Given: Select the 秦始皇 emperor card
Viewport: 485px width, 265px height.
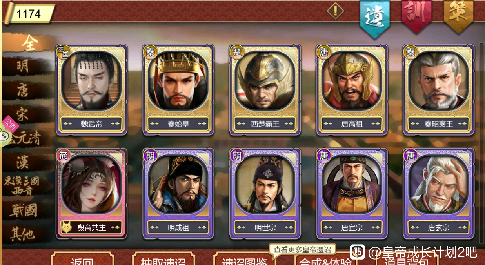Looking at the screenshot, I should click(178, 90).
